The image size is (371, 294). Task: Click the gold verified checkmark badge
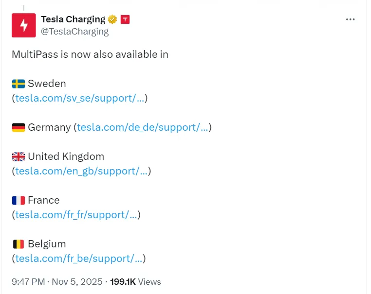point(112,19)
